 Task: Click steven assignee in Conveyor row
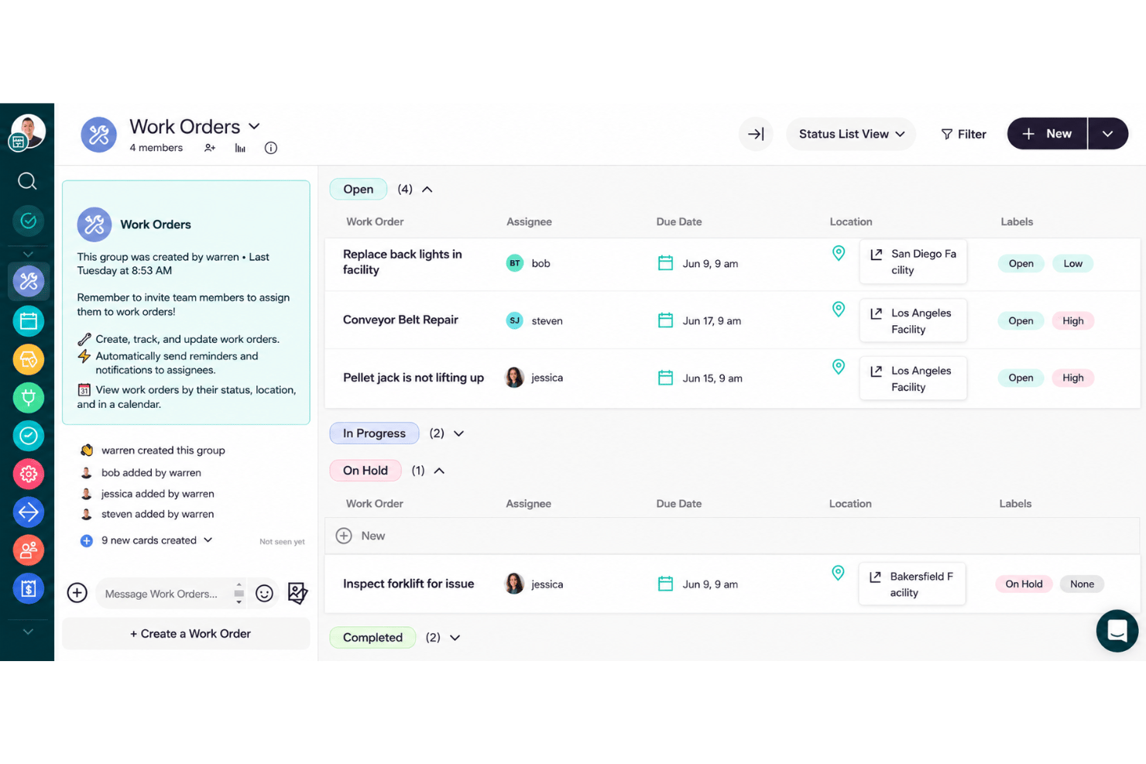point(534,320)
